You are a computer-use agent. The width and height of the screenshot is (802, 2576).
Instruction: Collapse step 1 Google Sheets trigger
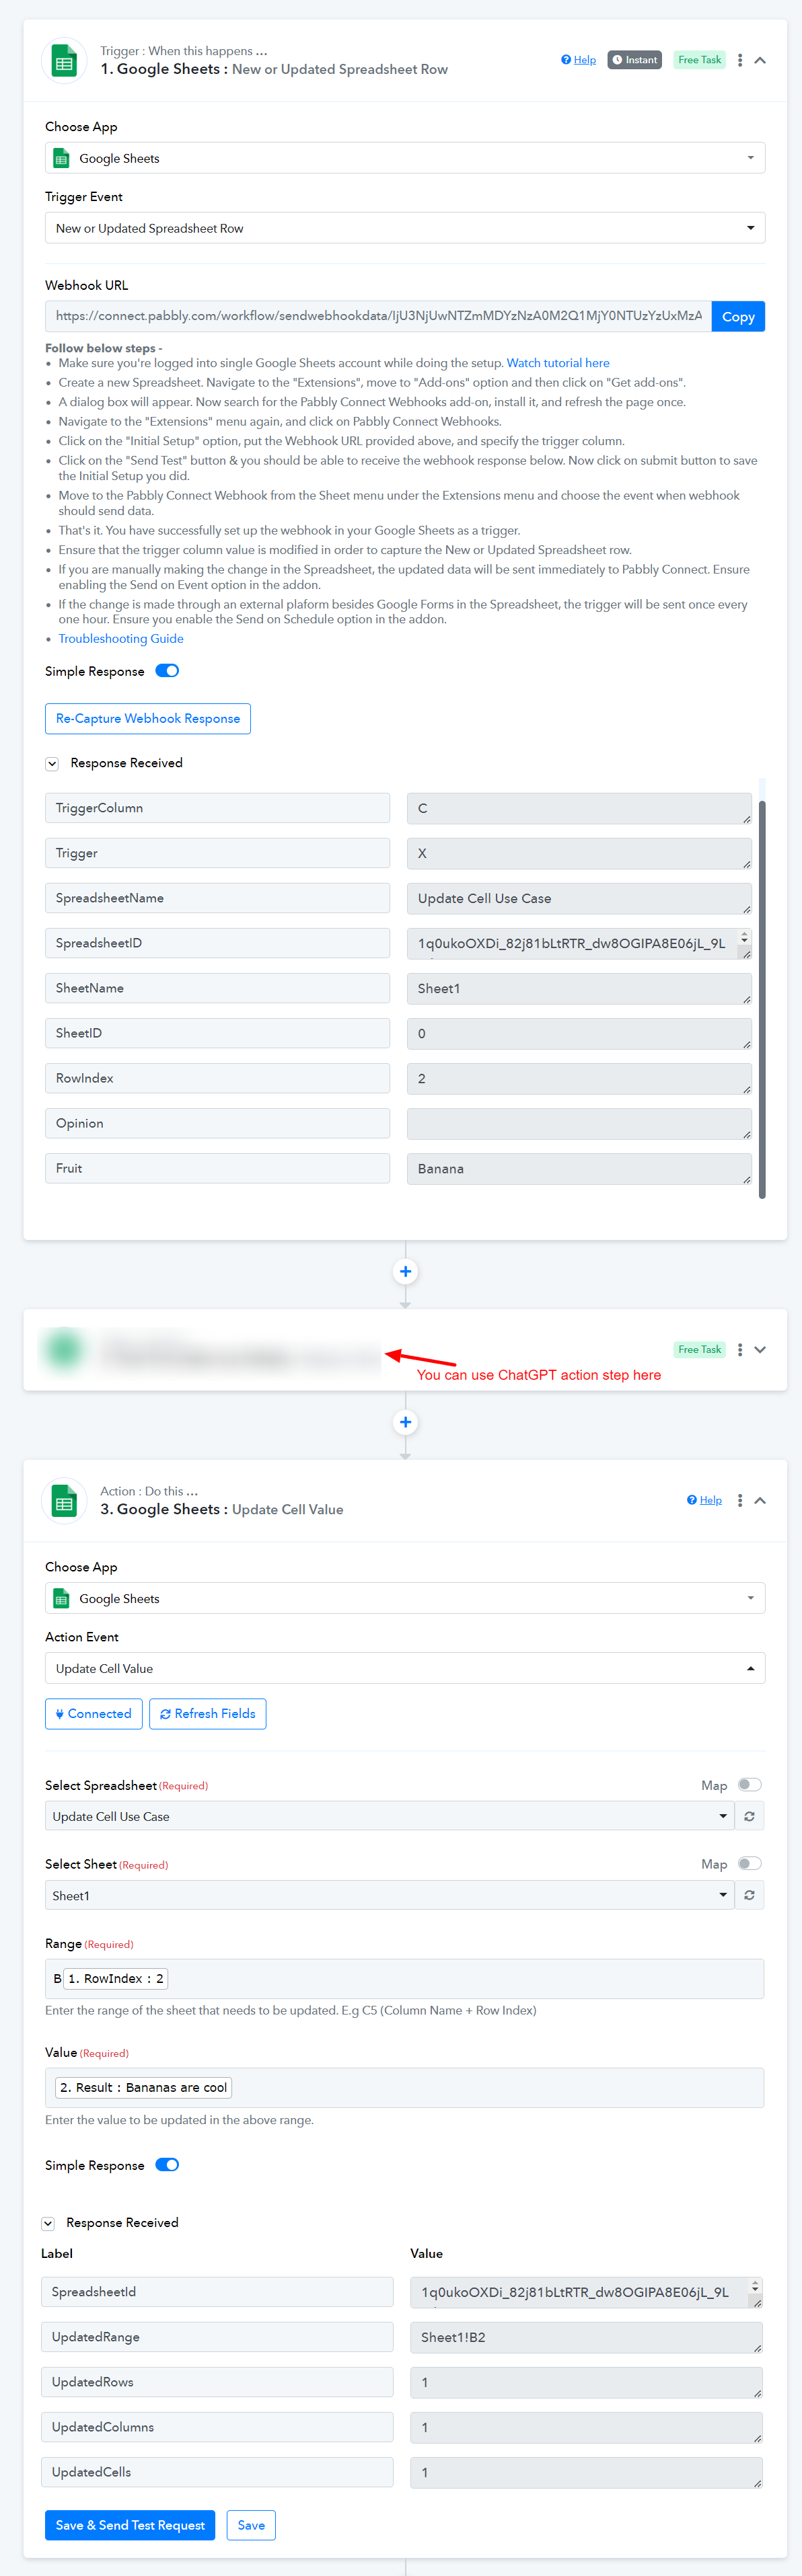click(760, 60)
